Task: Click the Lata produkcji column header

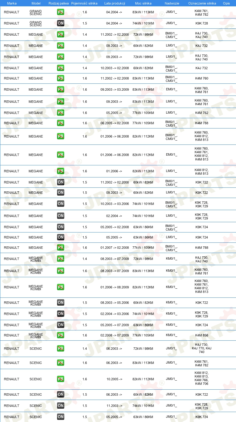Action: coord(115,3)
